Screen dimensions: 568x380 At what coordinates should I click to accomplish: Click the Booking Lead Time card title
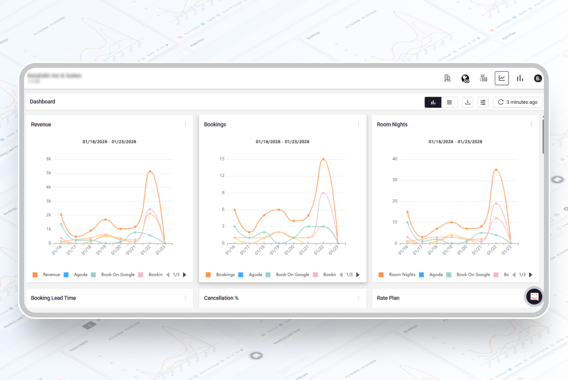coord(53,298)
